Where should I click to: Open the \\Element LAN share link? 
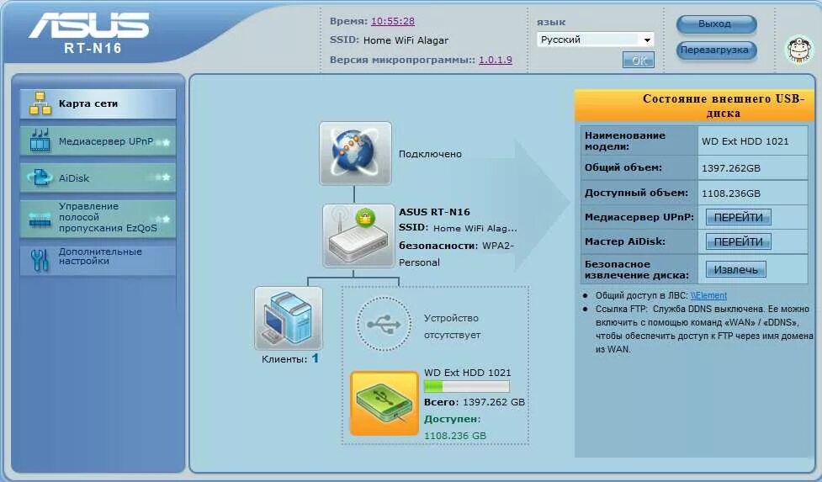click(708, 295)
